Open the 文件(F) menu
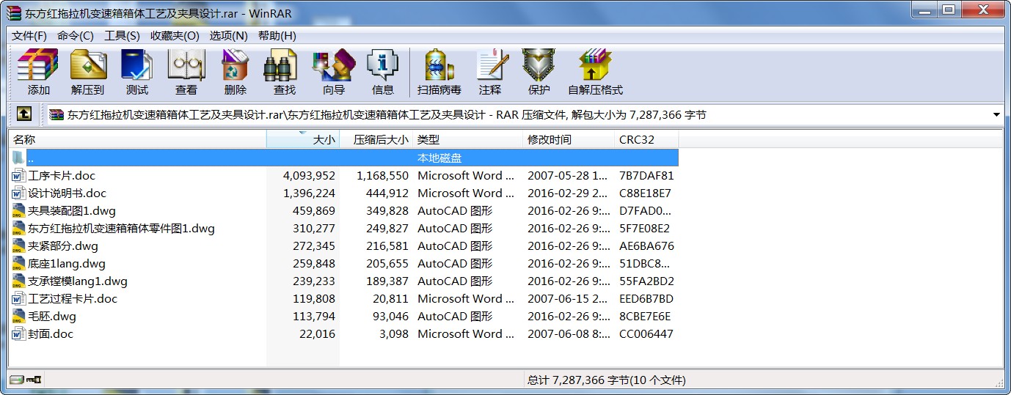The width and height of the screenshot is (1011, 395). click(x=29, y=35)
